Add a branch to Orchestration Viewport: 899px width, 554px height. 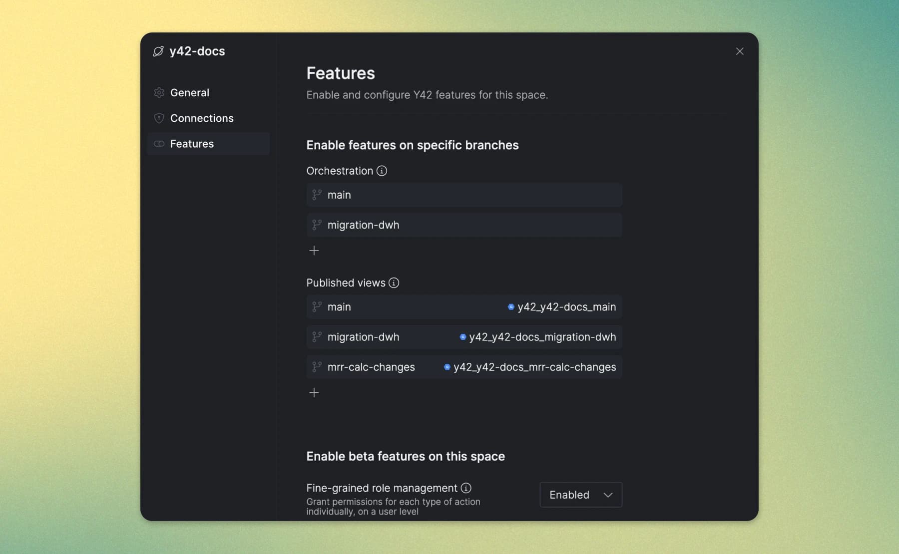click(314, 251)
